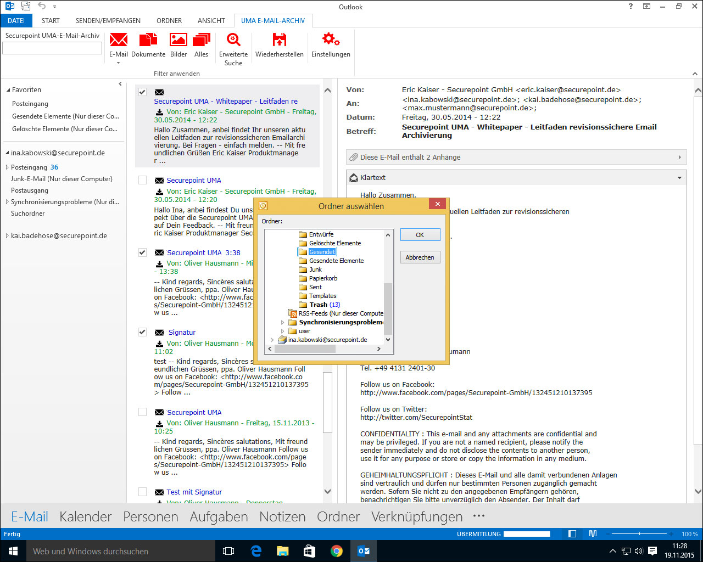Click navigation overflow ellipsis

point(479,516)
